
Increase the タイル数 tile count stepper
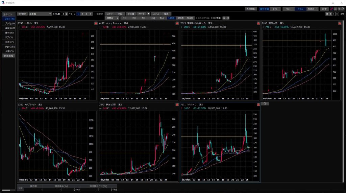[66, 13]
